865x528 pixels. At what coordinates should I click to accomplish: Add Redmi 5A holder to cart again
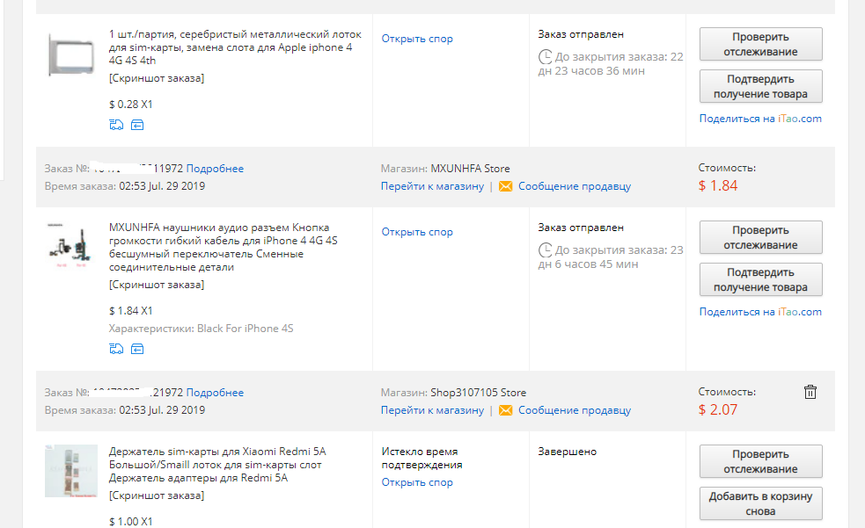[761, 503]
